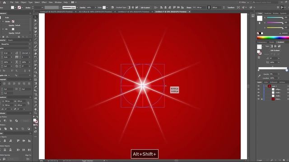Open the Window menu
Screen dimensions: 289x162
click(x=58, y=2)
